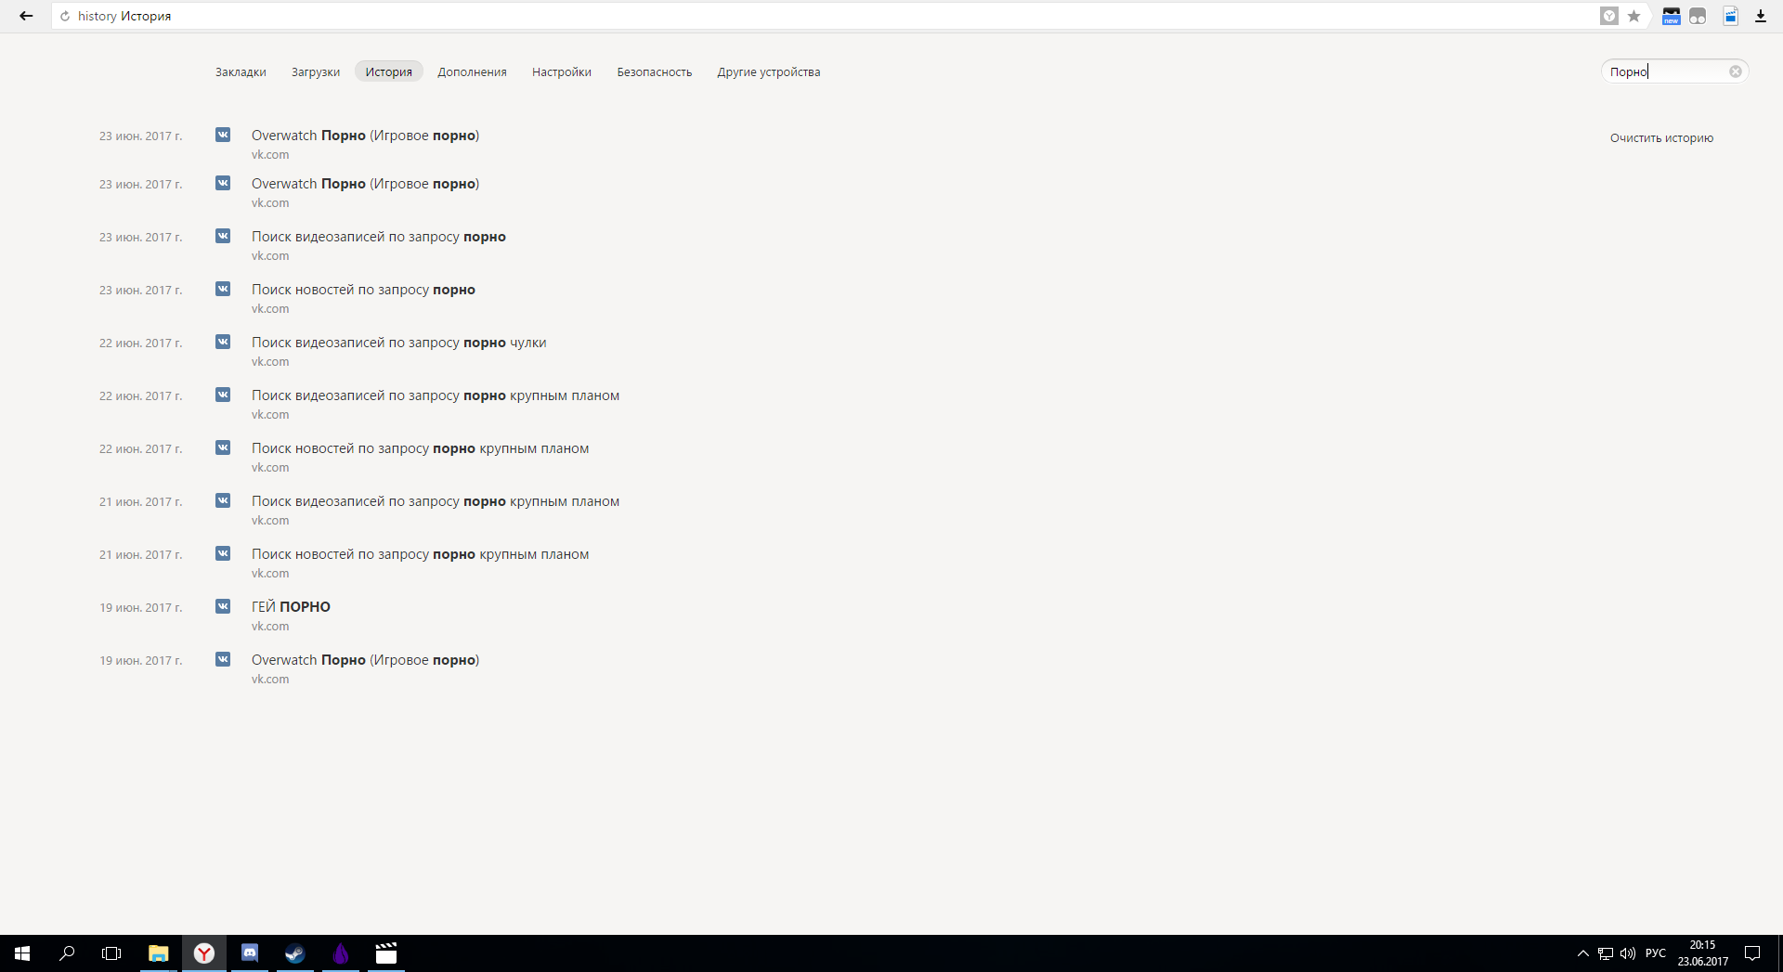Open File Explorer from the taskbar
This screenshot has height=972, width=1783.
(159, 953)
